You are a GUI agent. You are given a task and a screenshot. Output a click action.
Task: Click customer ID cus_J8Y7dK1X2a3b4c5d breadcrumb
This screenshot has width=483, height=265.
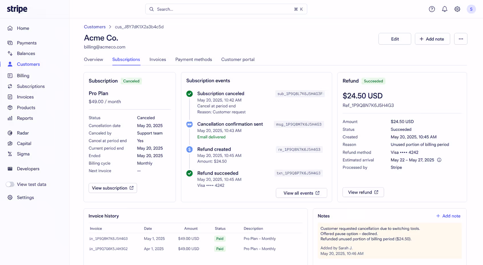pos(139,27)
